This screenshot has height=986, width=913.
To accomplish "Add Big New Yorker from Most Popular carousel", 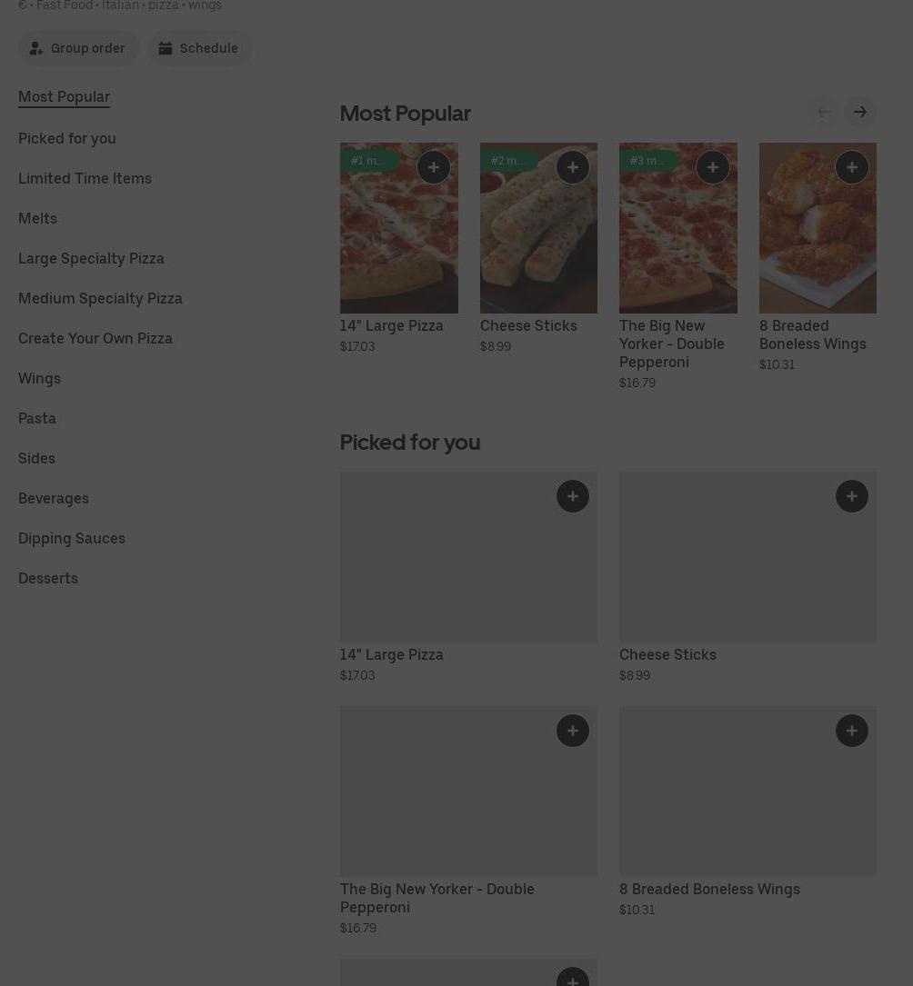I will coord(712,167).
